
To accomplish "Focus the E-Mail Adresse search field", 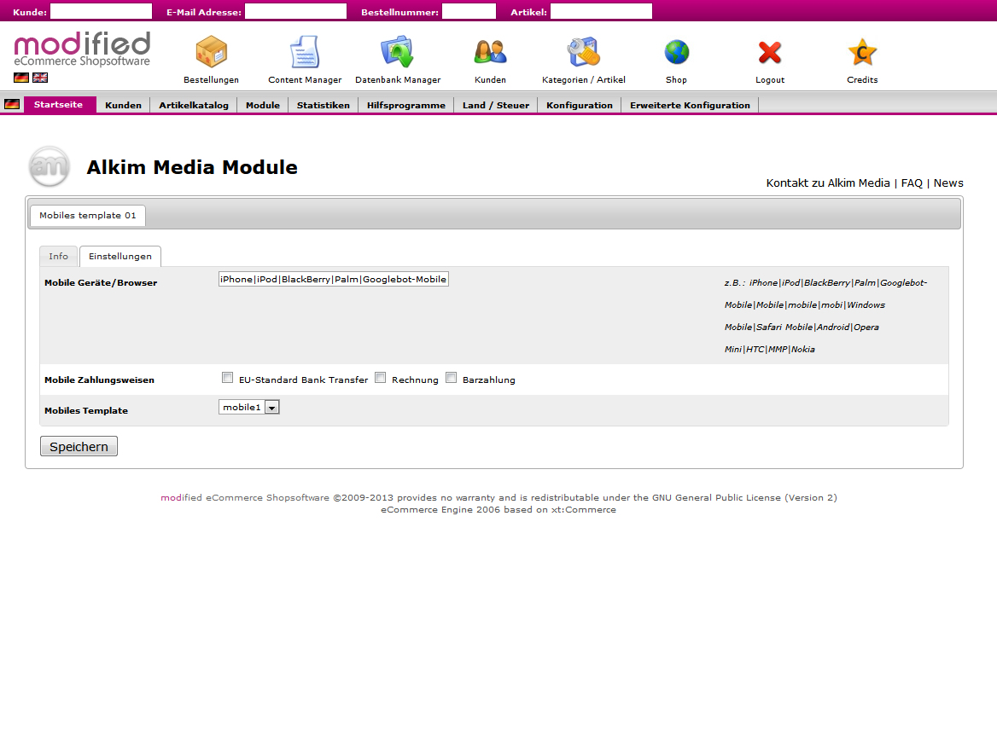I will 295,11.
